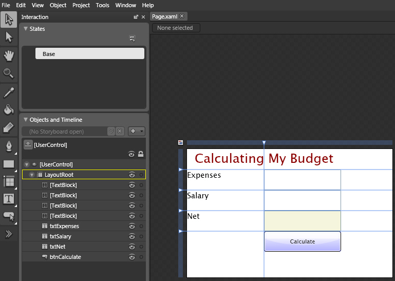Pick the Pan hand tool
Viewport: 395px width, 281px height.
pos(9,55)
